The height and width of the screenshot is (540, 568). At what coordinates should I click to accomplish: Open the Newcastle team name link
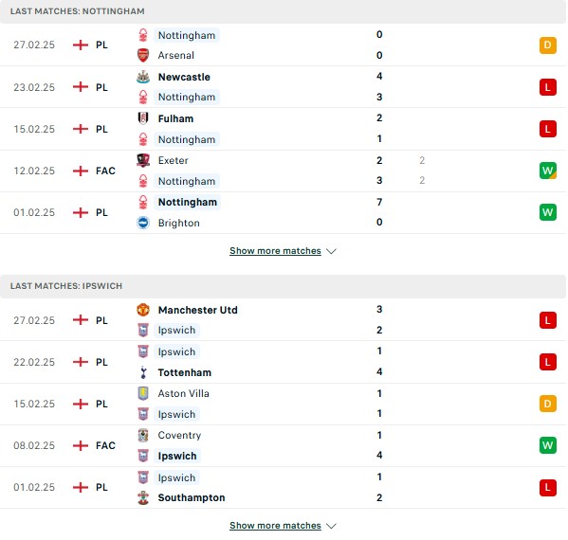[184, 77]
